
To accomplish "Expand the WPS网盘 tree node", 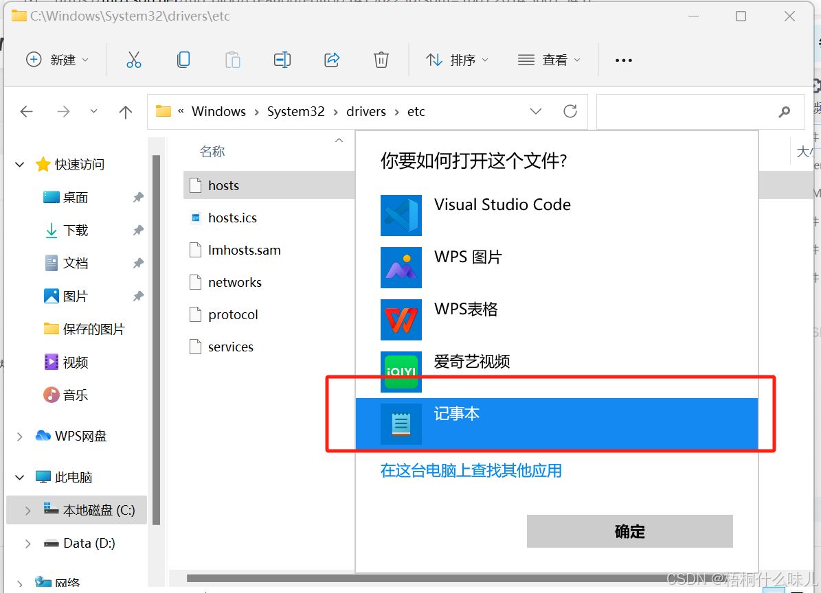I will (x=20, y=436).
